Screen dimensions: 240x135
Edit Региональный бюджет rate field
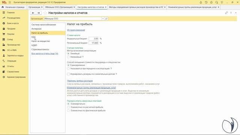[93, 43]
